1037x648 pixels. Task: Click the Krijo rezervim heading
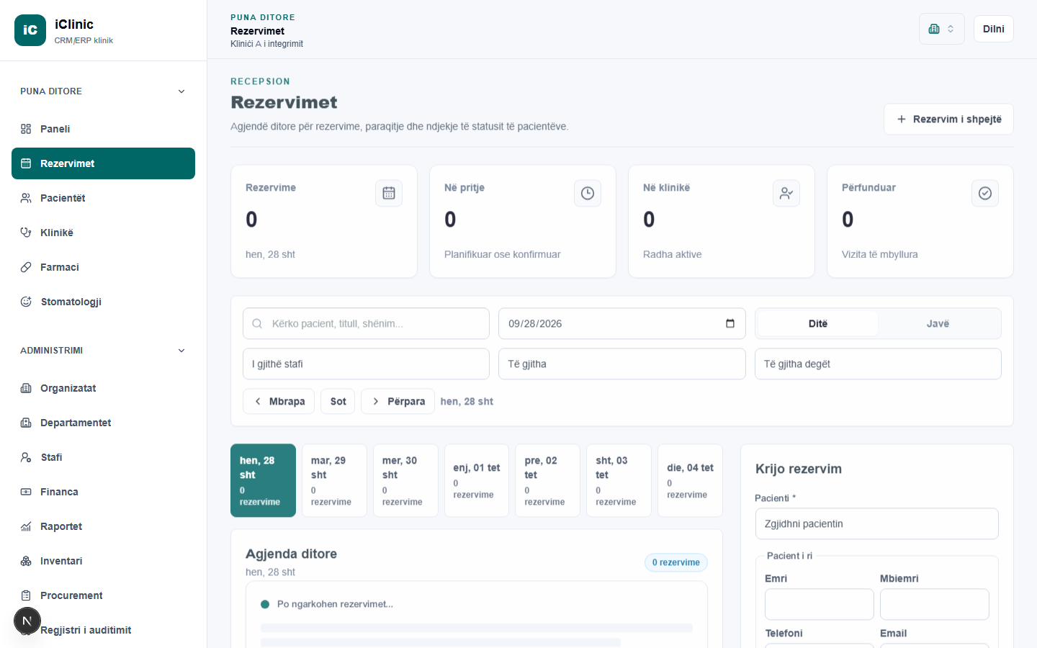point(799,469)
